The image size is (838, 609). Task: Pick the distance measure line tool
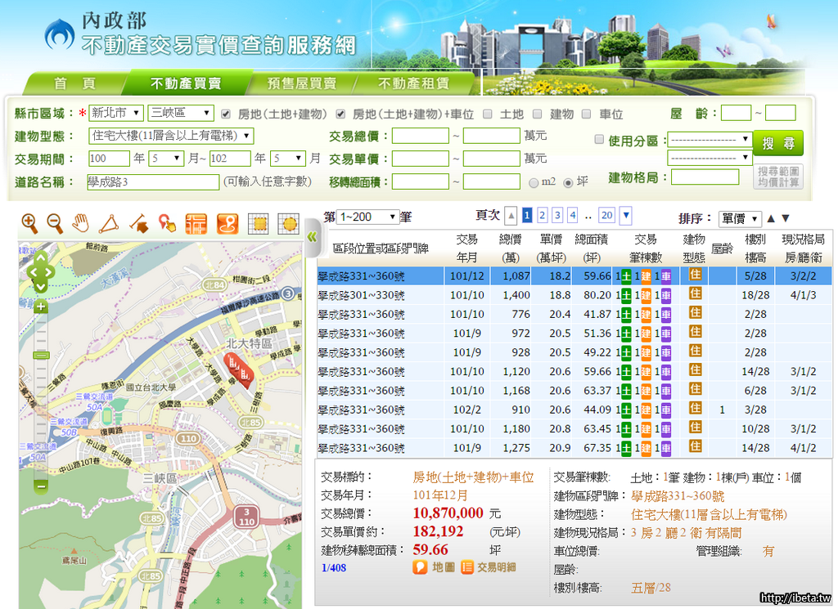click(x=137, y=222)
